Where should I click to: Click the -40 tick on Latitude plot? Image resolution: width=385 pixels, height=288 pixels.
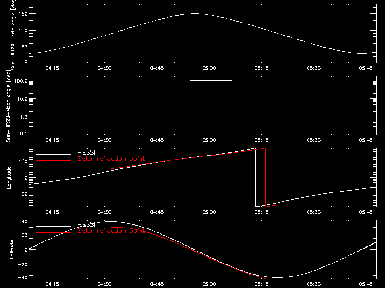point(23,278)
